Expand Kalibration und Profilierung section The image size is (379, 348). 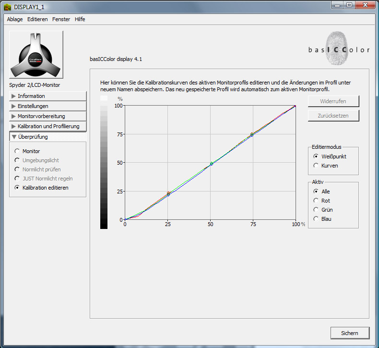click(47, 126)
